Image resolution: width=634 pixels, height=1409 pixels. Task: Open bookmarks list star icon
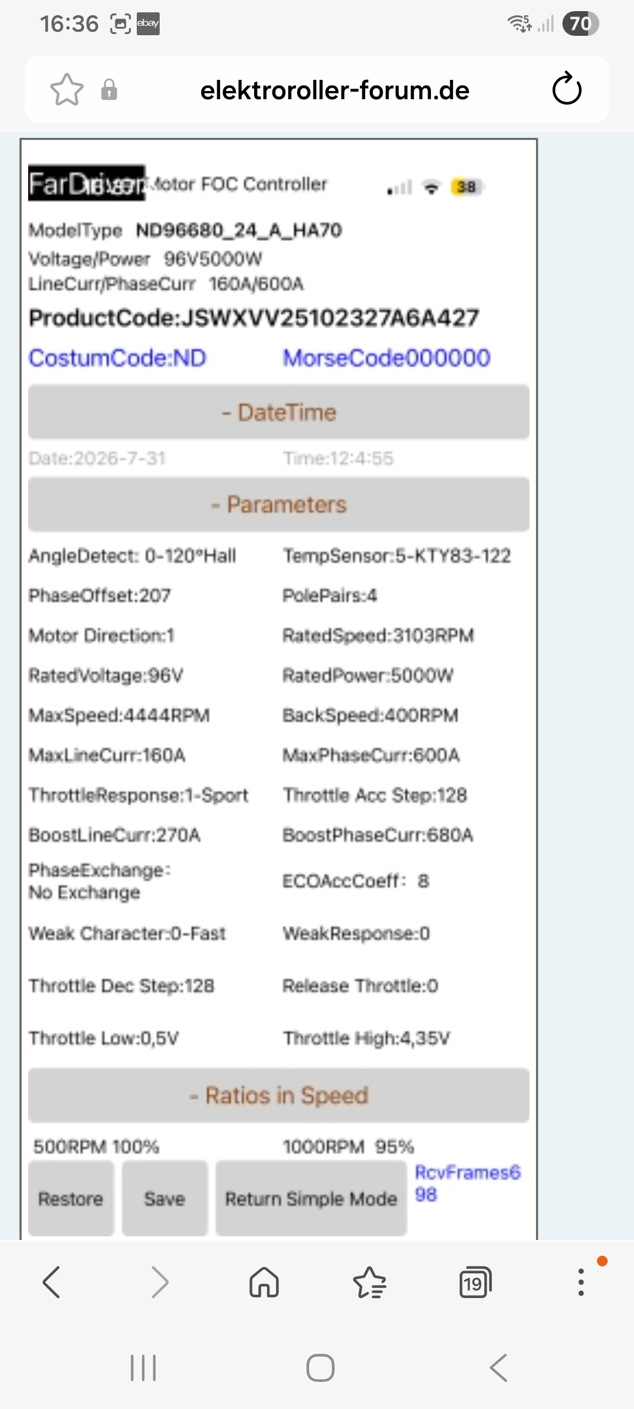tap(370, 1282)
